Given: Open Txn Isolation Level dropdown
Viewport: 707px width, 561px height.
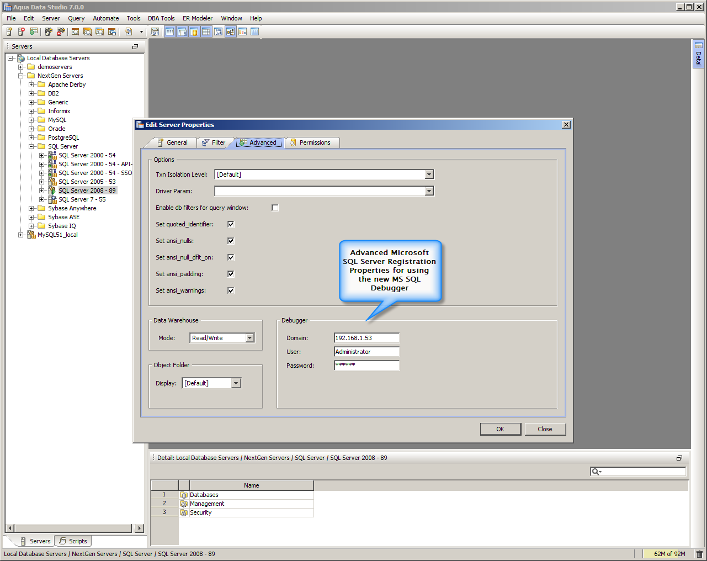Looking at the screenshot, I should pos(429,174).
